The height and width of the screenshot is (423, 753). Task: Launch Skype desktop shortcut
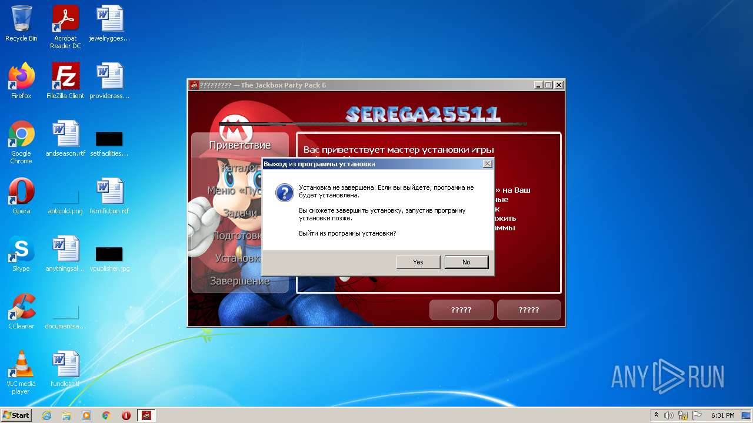[21, 254]
